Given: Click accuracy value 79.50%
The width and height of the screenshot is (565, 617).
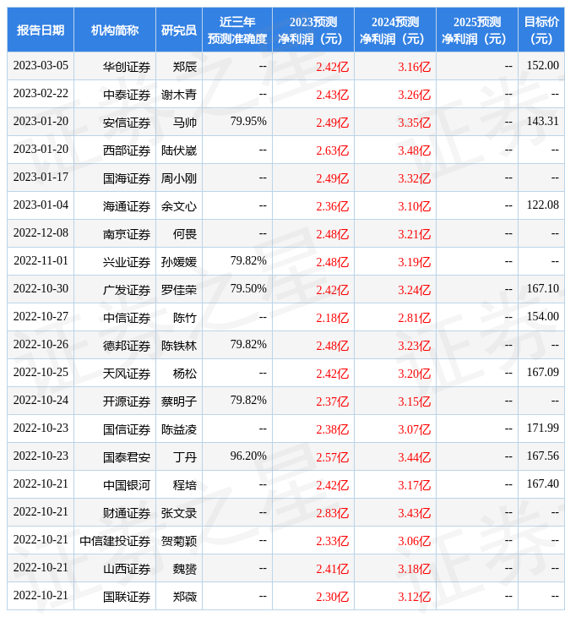Looking at the screenshot, I should 248,288.
